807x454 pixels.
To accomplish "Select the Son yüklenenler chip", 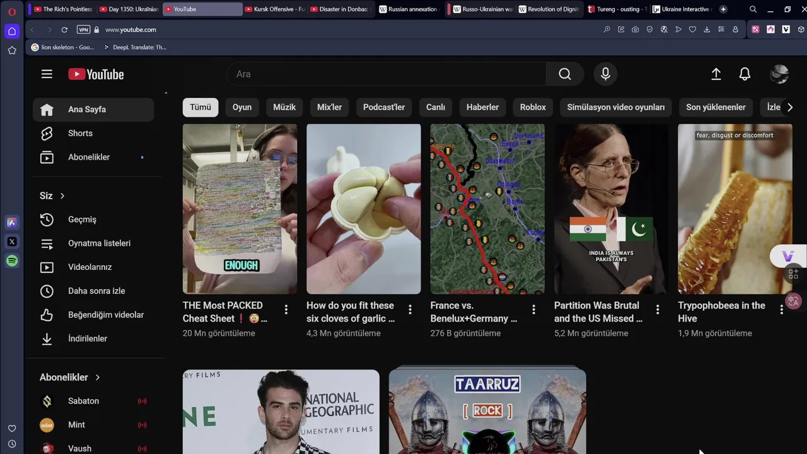I will [x=716, y=107].
